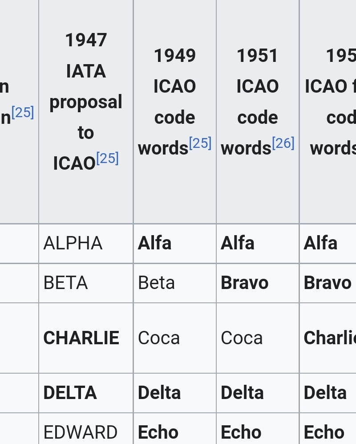356x444 pixels.
Task: Click Echo in the 1949 column
Action: click(158, 432)
